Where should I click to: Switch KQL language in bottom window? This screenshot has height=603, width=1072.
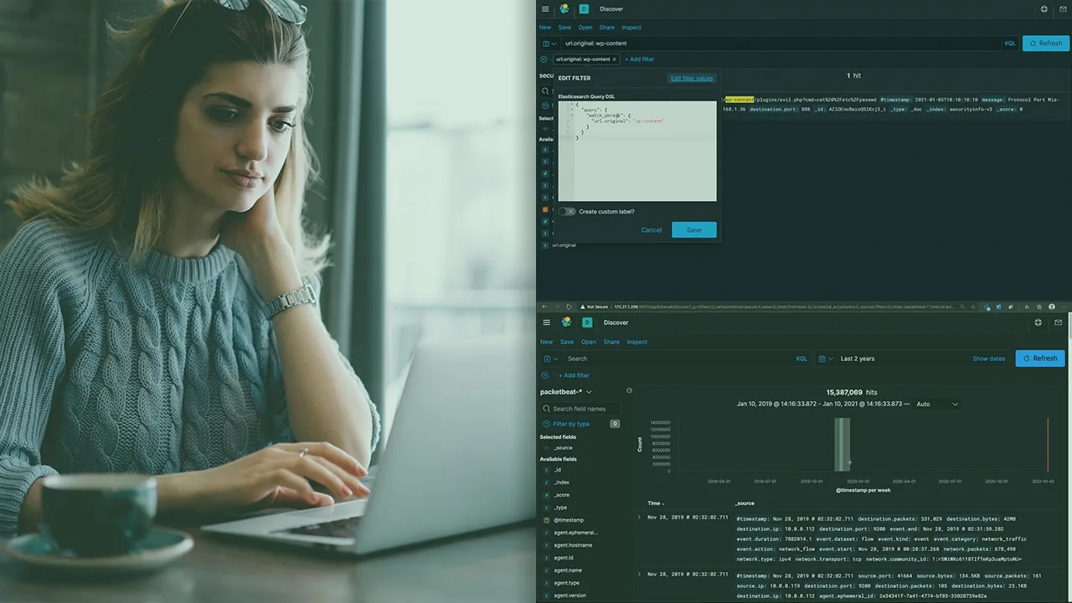click(801, 358)
